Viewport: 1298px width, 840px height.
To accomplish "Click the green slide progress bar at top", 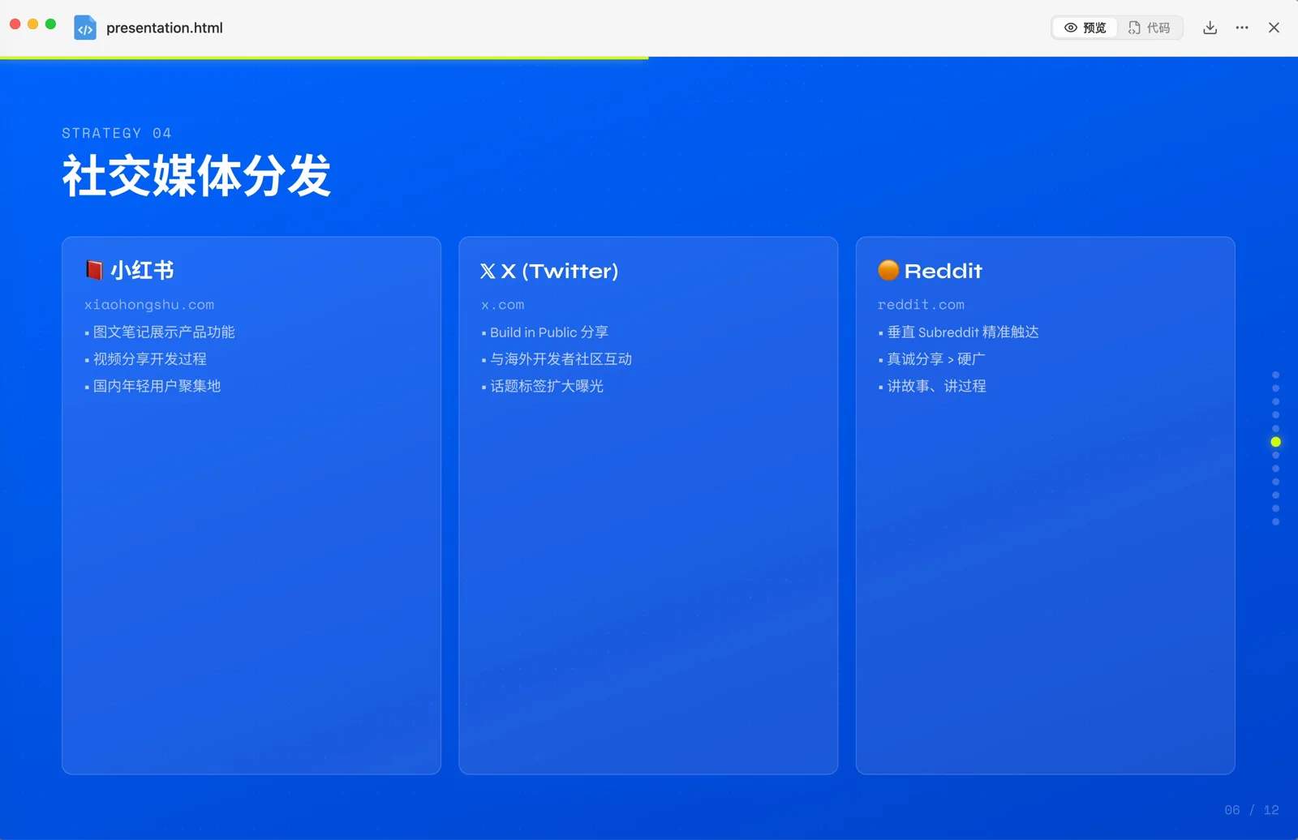I will (324, 58).
